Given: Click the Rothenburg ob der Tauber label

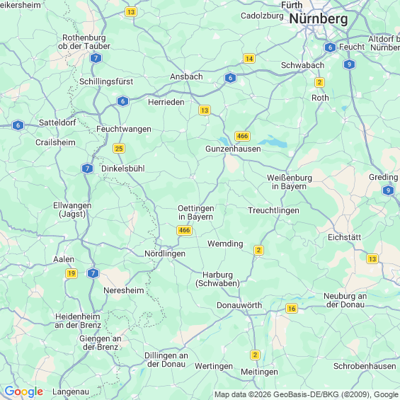Looking at the screenshot, I should coord(84,42).
